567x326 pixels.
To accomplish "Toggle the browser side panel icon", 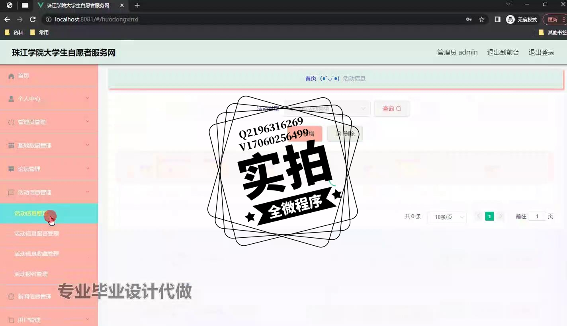I will [x=497, y=19].
